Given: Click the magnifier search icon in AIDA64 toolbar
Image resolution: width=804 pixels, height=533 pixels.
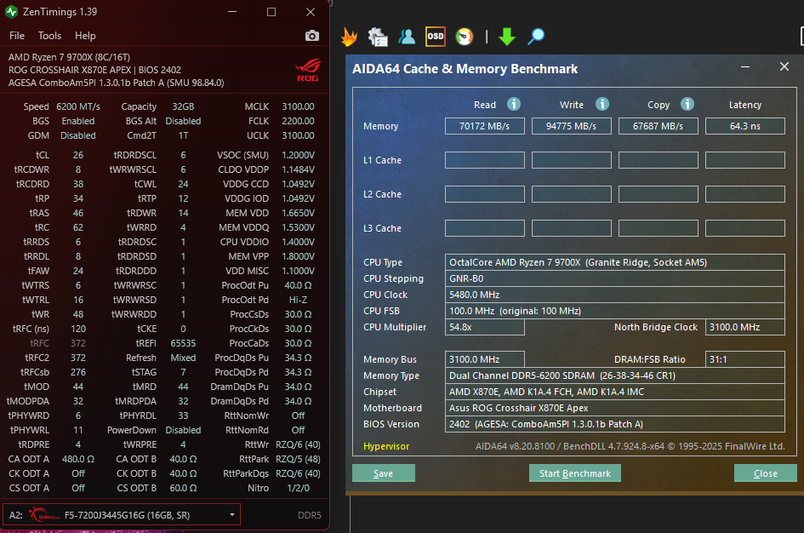Looking at the screenshot, I should (x=536, y=37).
